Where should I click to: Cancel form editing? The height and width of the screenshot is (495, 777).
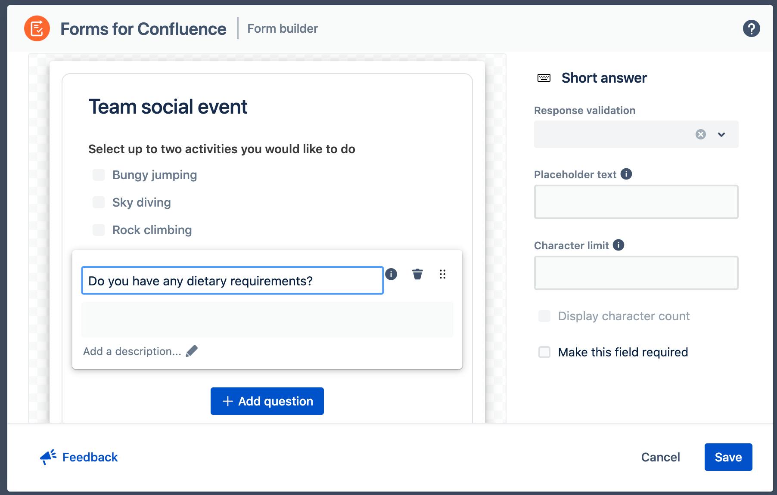[x=660, y=457]
